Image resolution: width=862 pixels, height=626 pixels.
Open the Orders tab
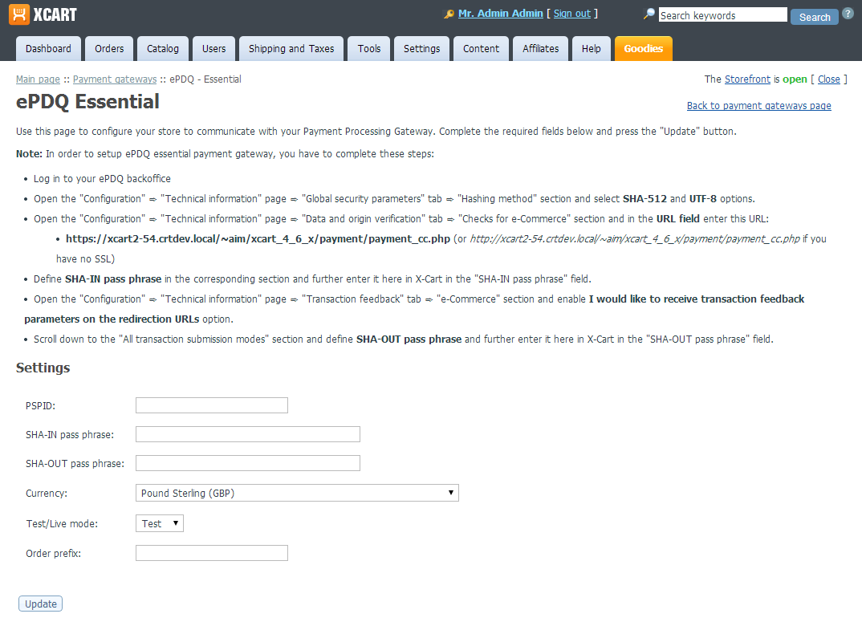[x=109, y=48]
